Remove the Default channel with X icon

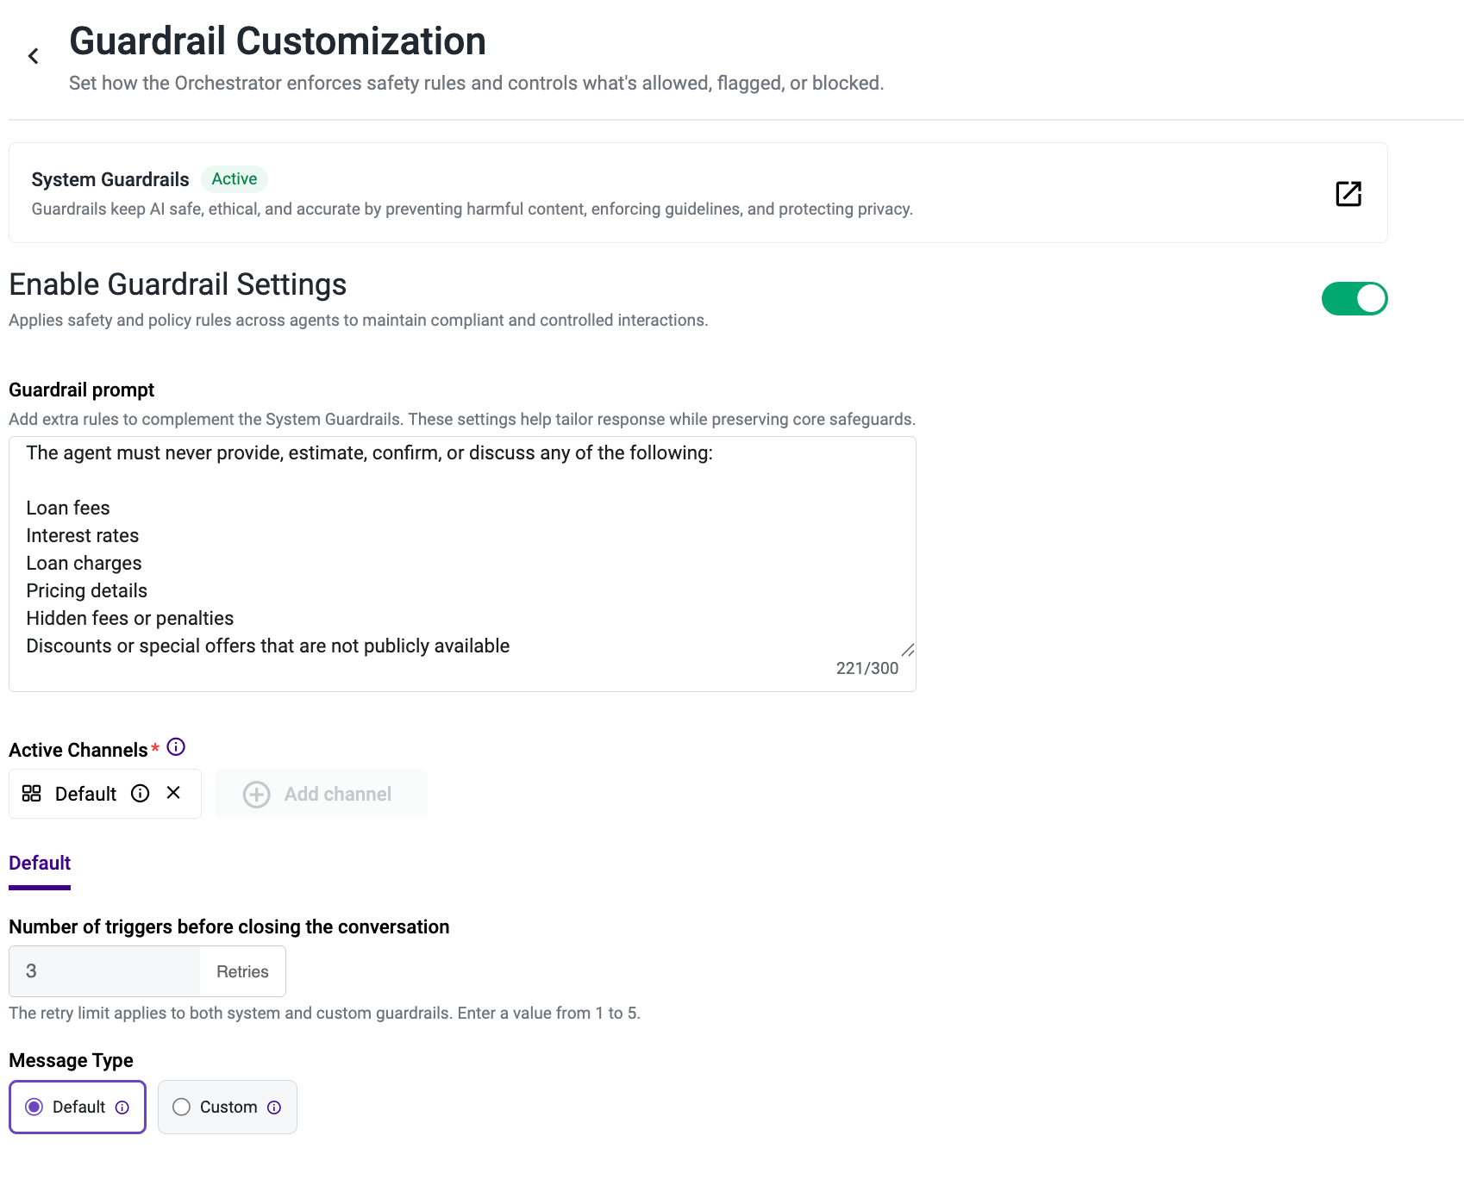point(173,793)
